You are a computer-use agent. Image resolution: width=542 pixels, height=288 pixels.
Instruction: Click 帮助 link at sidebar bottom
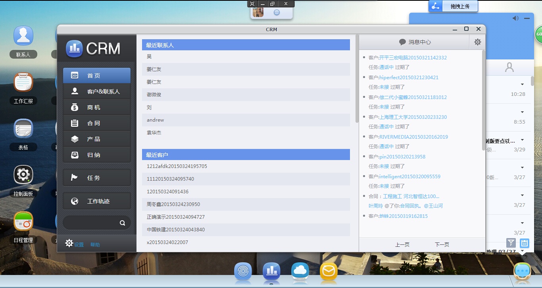95,245
